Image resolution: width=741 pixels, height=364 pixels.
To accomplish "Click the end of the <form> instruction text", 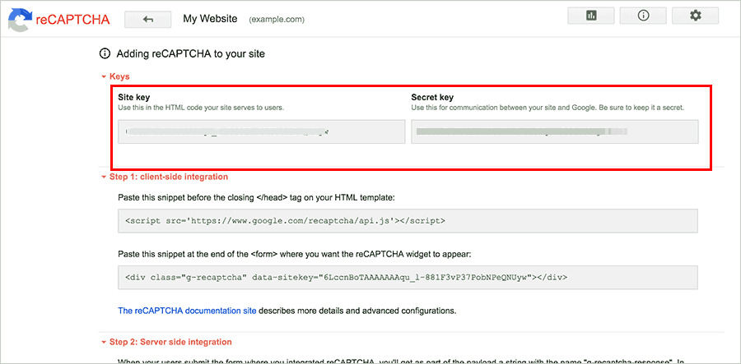I will coord(295,254).
